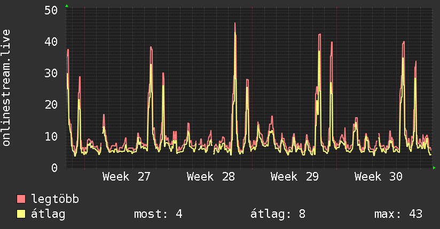440x229 pixels.
Task: Click the Week 27 axis label
Action: coord(126,177)
